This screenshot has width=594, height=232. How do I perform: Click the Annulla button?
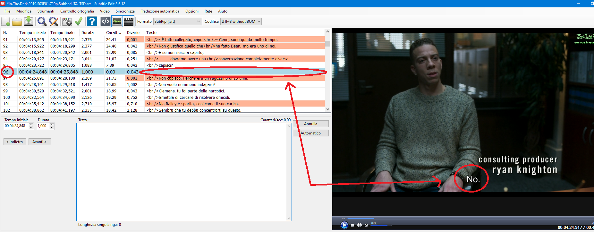[x=310, y=124]
